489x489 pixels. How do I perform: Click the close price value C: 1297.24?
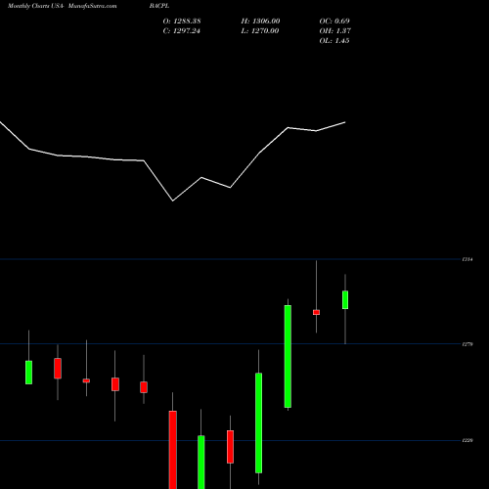[x=182, y=31]
